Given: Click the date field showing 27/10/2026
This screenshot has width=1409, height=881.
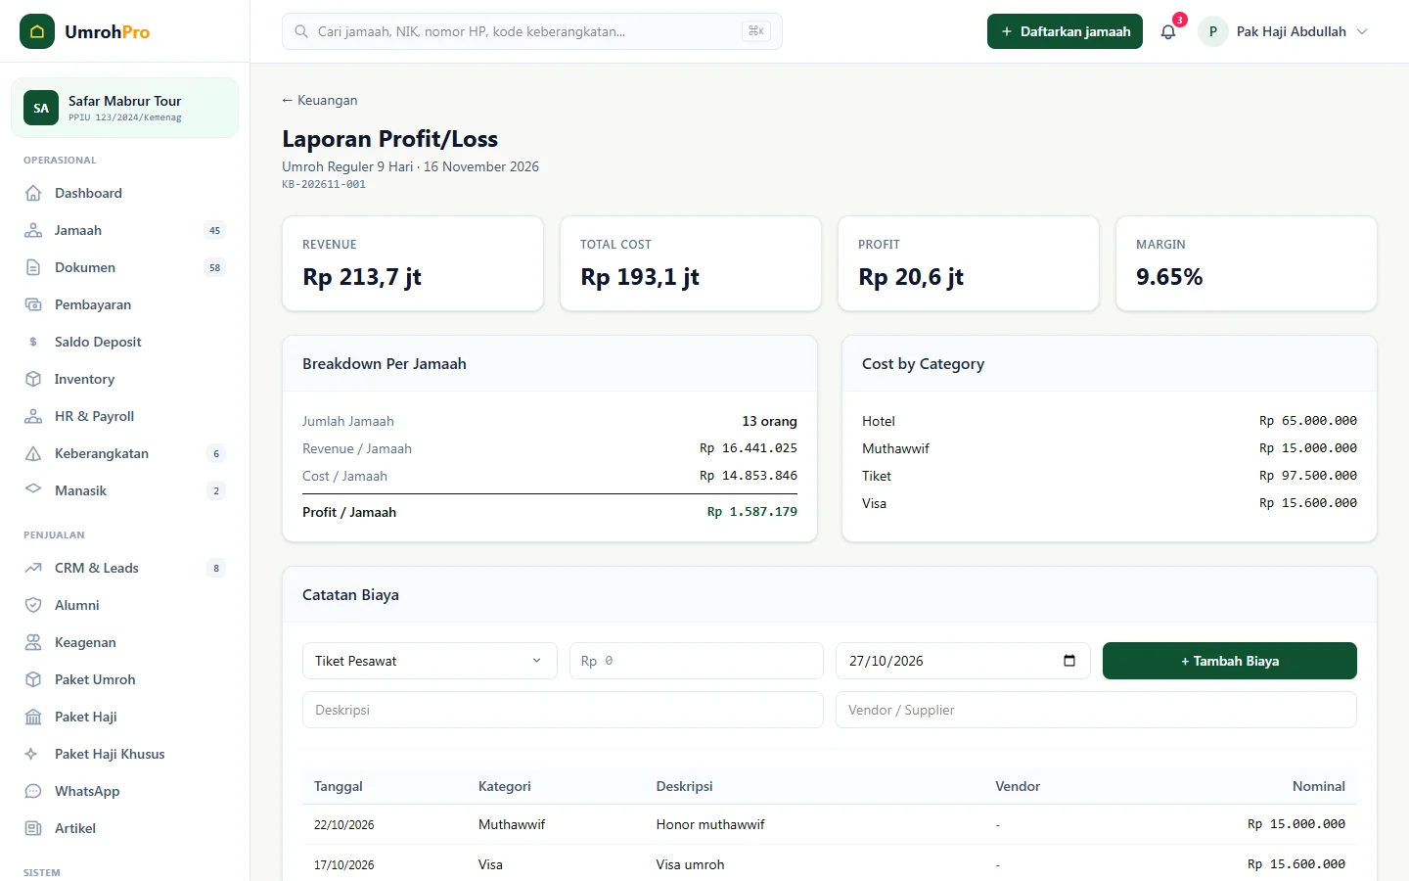Looking at the screenshot, I should (963, 661).
